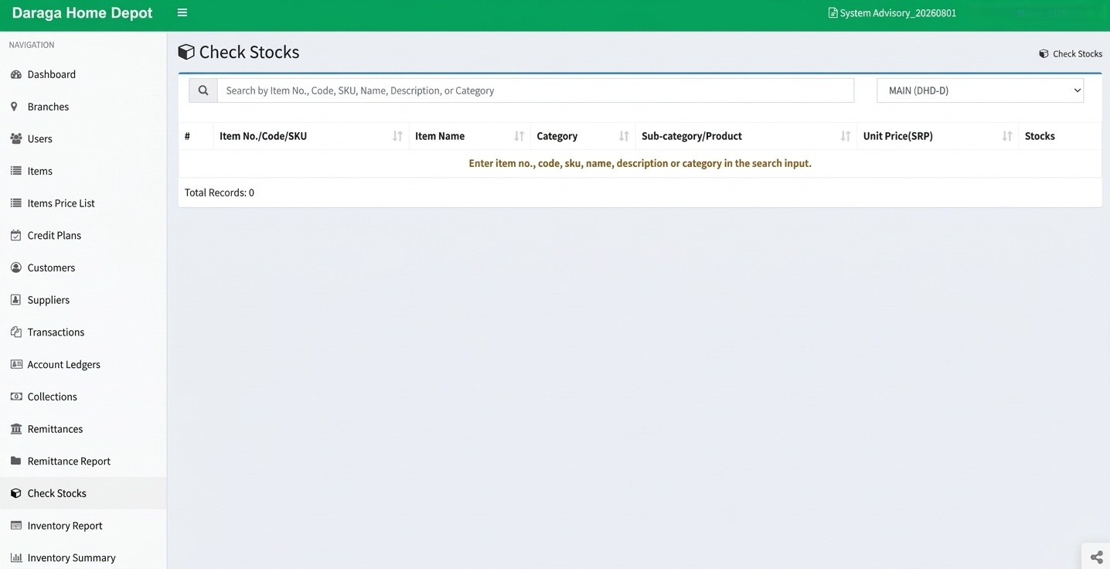Click the Inventory Summary bar chart icon
The width and height of the screenshot is (1110, 569).
[x=15, y=557]
